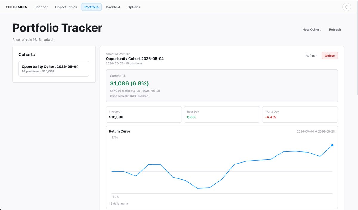Open the Scanner tab
Image resolution: width=358 pixels, height=210 pixels.
pos(41,7)
